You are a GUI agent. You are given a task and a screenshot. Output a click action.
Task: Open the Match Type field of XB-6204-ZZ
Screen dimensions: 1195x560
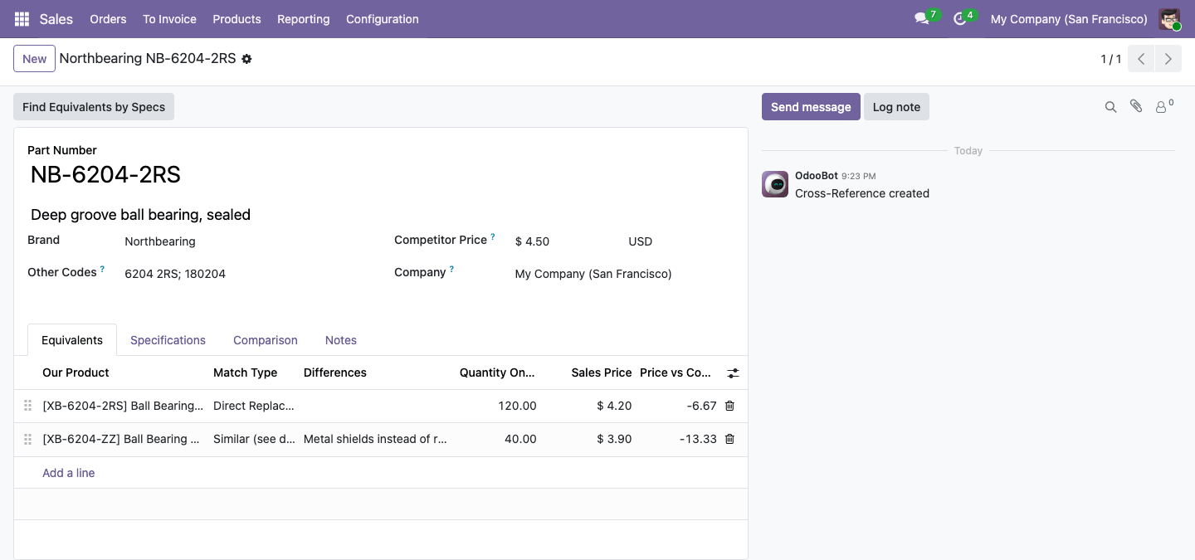254,439
